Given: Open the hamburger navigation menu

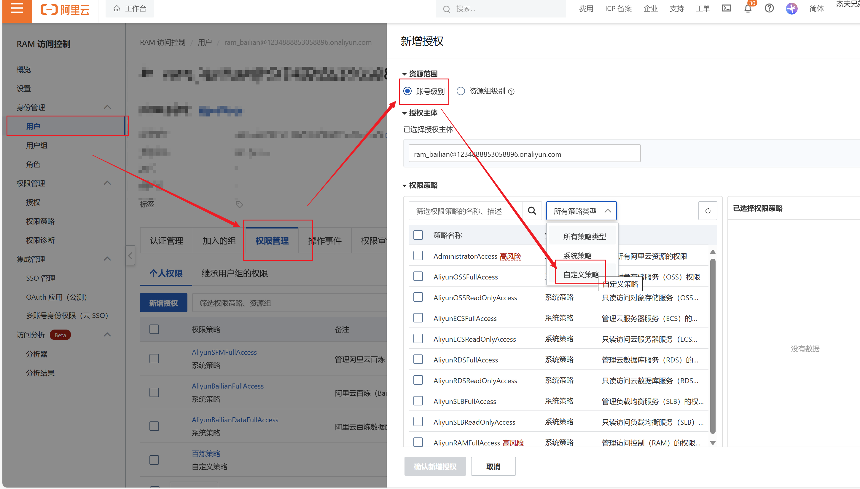Looking at the screenshot, I should point(17,9).
